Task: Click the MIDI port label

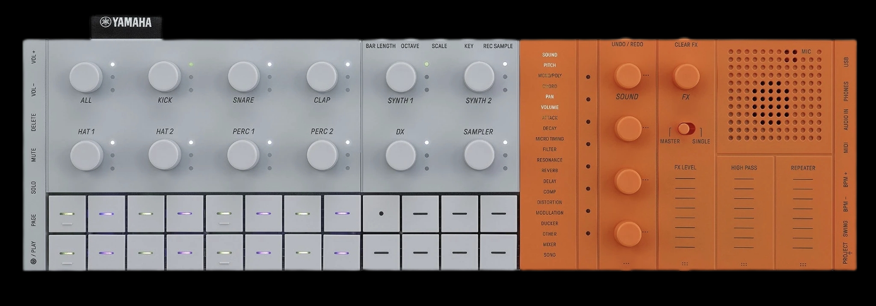Action: [846, 148]
